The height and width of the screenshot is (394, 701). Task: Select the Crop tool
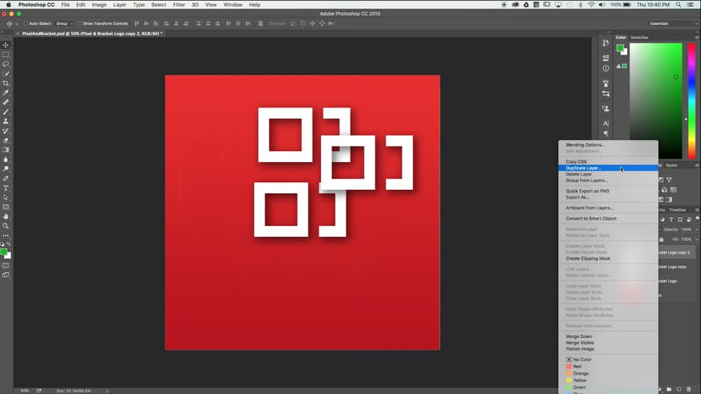(x=5, y=83)
